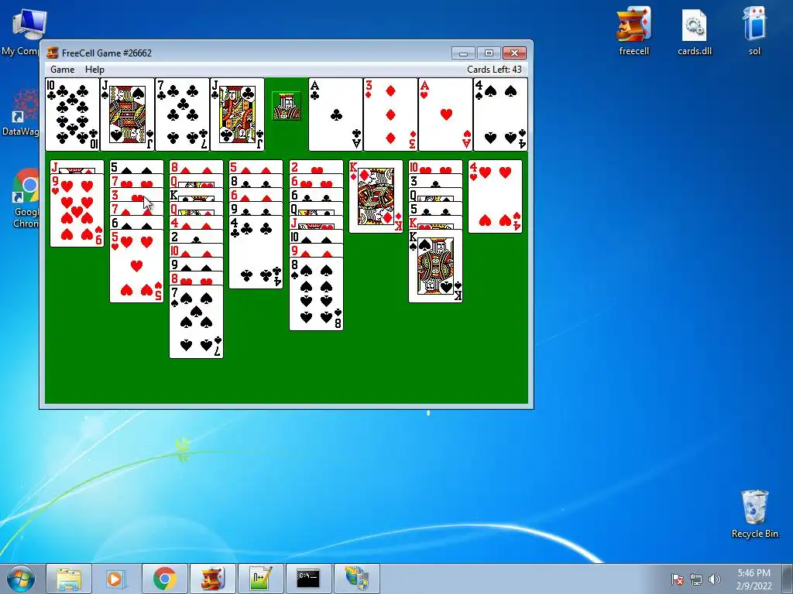Click the Cards Left: 43 counter
The width and height of the screenshot is (793, 594).
point(494,69)
